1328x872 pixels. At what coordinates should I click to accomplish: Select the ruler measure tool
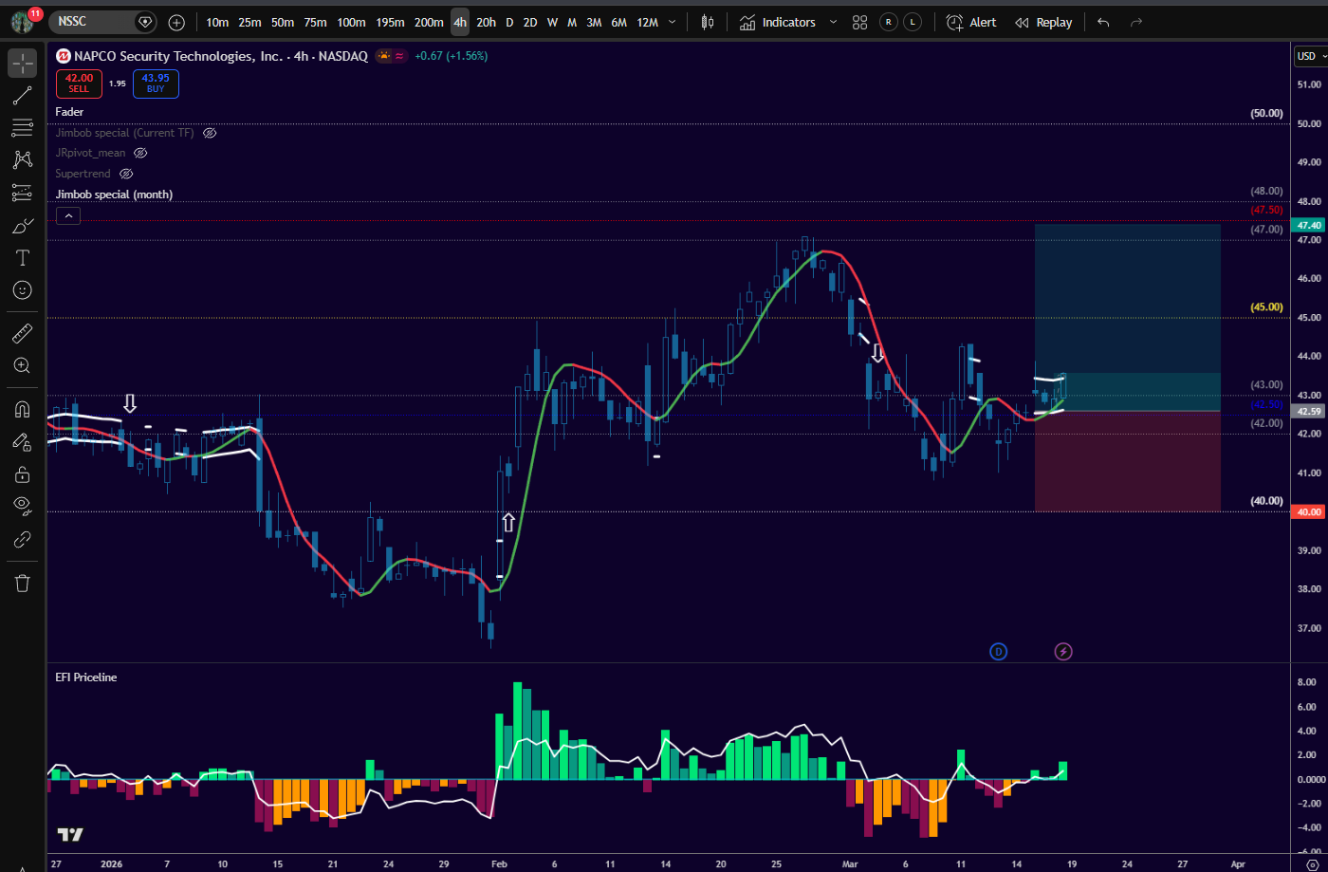pos(23,333)
